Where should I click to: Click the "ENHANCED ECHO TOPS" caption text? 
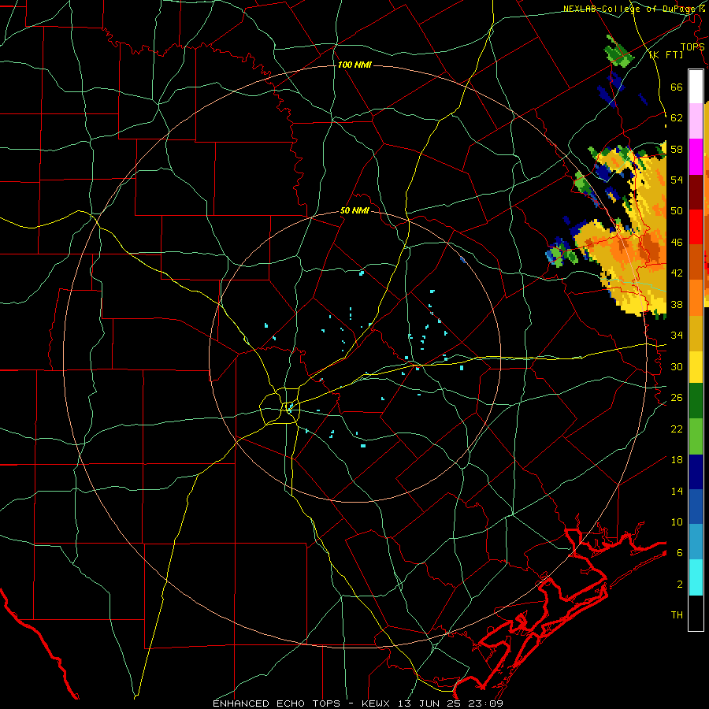(277, 703)
